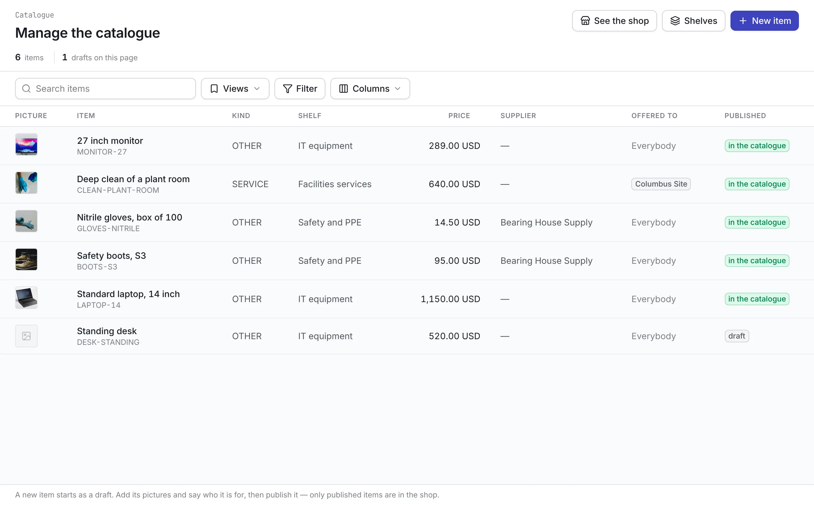Open the 27 inch monitor item

click(110, 141)
